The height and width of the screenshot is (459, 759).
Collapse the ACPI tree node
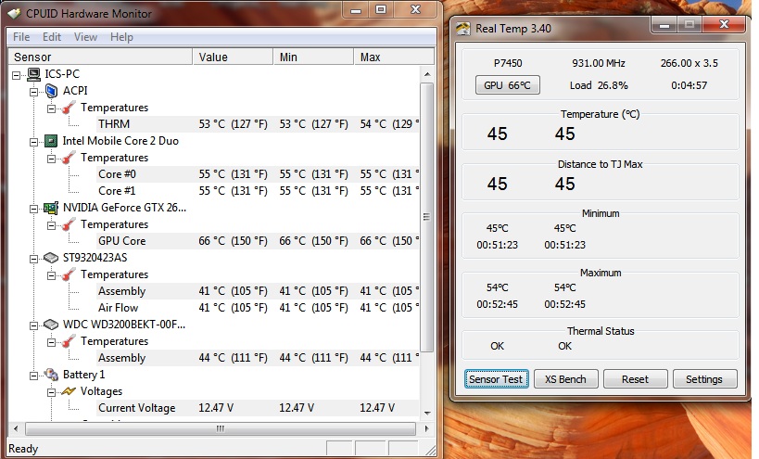(33, 92)
